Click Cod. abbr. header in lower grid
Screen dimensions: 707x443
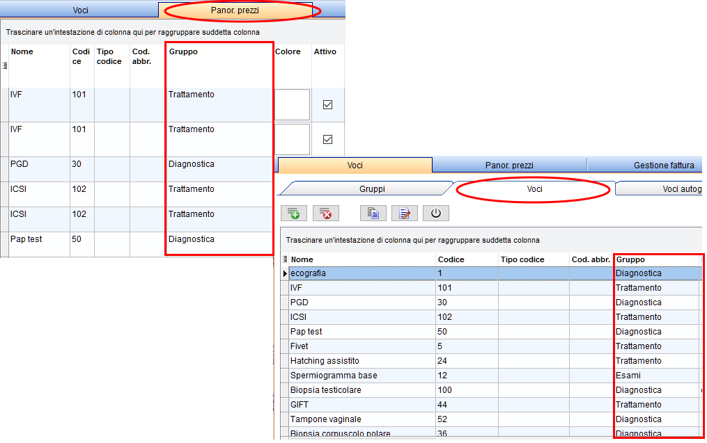(591, 259)
